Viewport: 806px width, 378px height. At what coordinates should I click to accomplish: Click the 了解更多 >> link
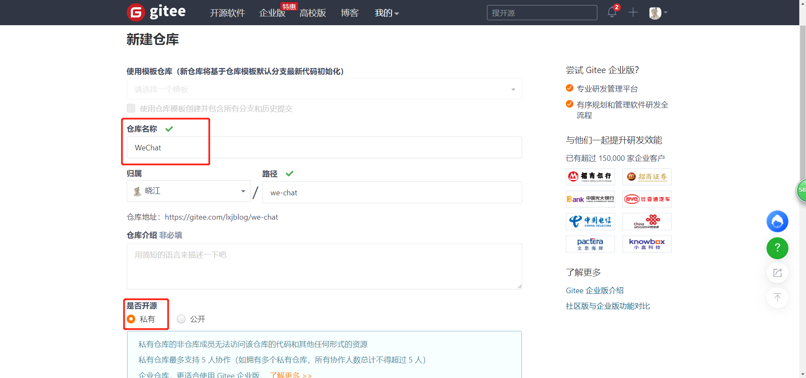[290, 375]
